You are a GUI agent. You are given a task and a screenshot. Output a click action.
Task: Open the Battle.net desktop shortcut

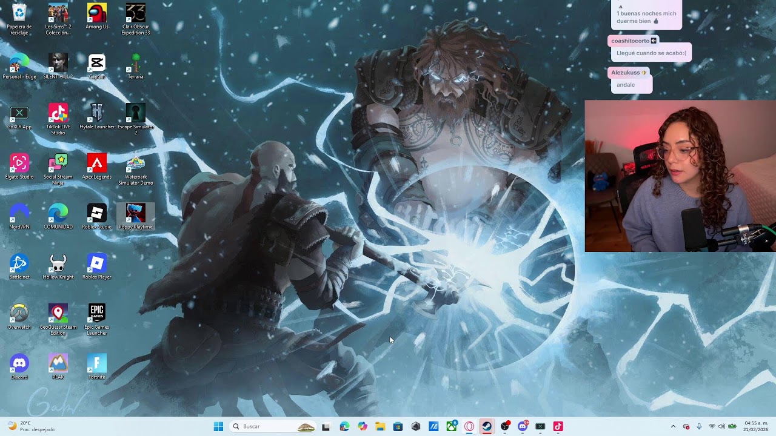19,267
